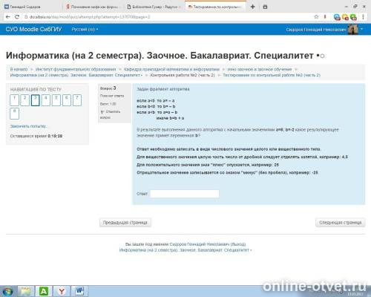This screenshot has height=297, width=371.
Task: Click the blue extension icon in the browser toolbar
Action: click(x=337, y=17)
